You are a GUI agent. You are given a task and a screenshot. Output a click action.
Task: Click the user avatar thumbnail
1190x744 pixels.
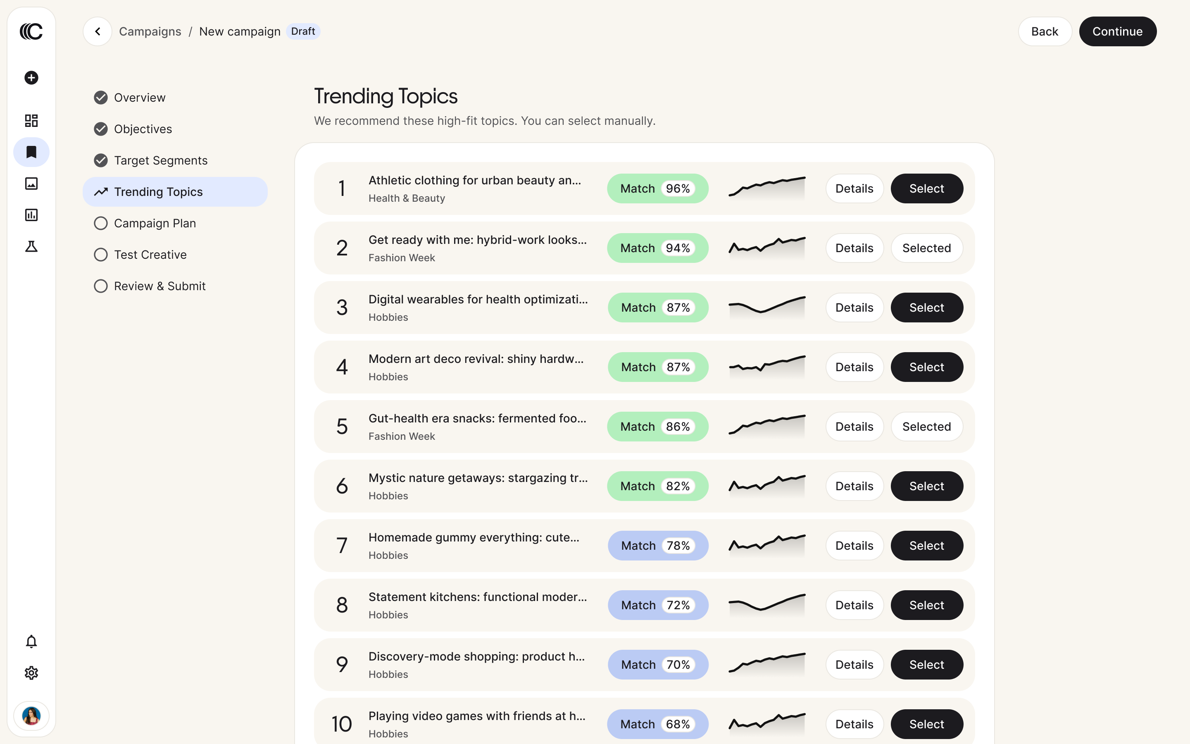point(31,716)
